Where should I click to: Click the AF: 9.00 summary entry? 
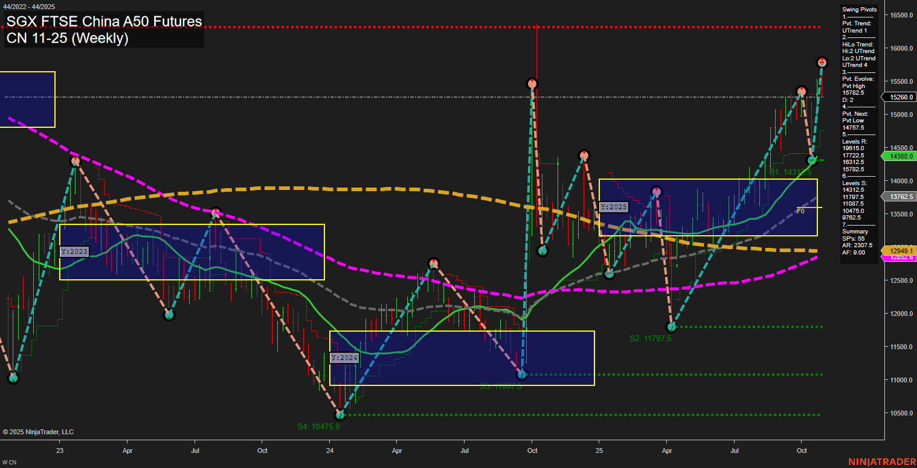(x=853, y=252)
